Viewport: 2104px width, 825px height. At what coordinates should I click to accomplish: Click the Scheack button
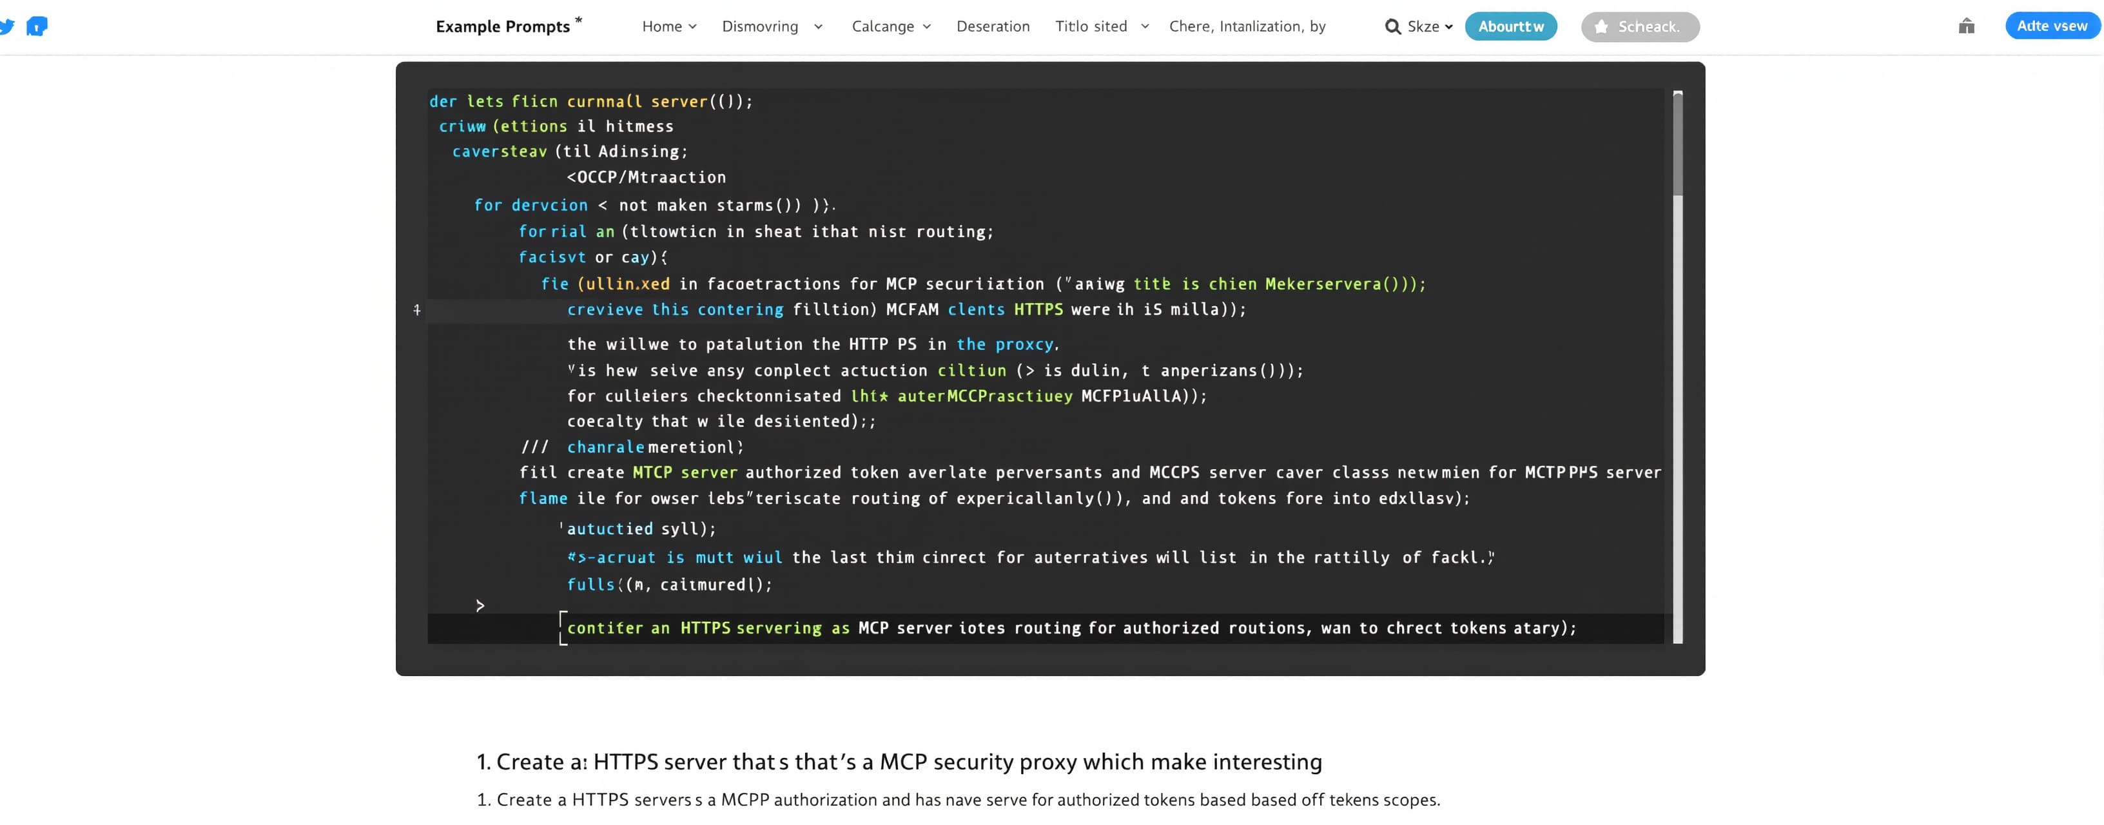pos(1639,27)
